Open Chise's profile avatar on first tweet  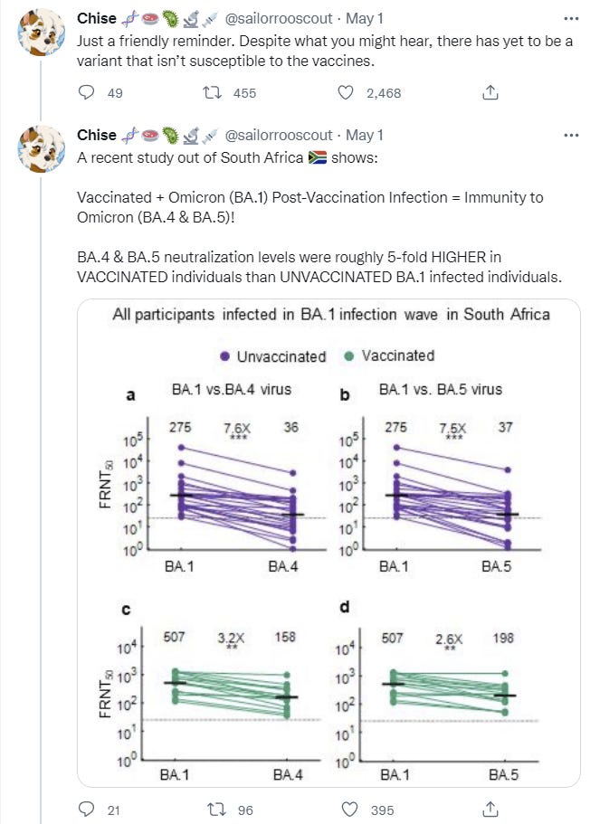40,33
